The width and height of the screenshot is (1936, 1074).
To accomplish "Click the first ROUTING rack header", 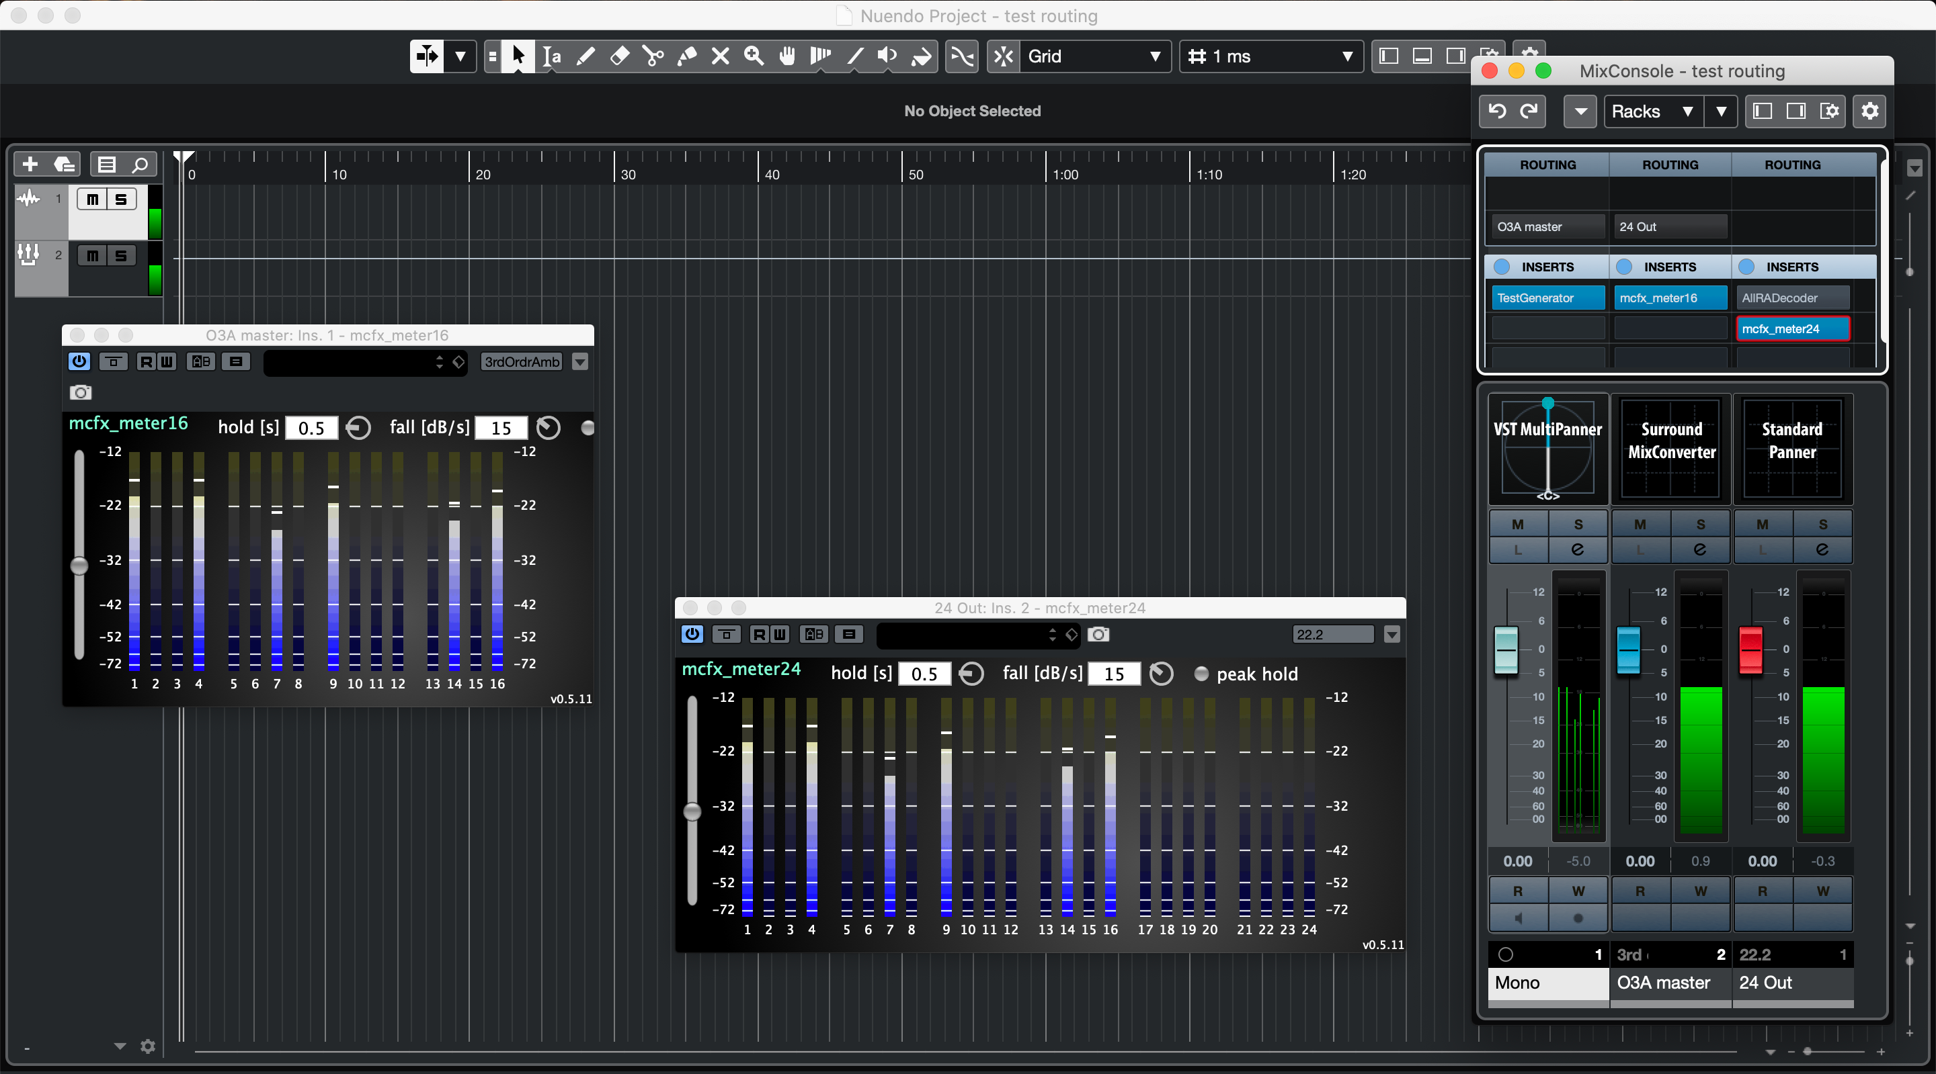I will [x=1547, y=165].
